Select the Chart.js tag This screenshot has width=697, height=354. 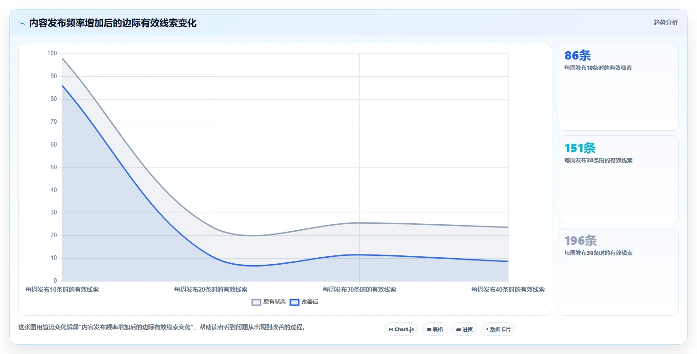click(x=401, y=329)
